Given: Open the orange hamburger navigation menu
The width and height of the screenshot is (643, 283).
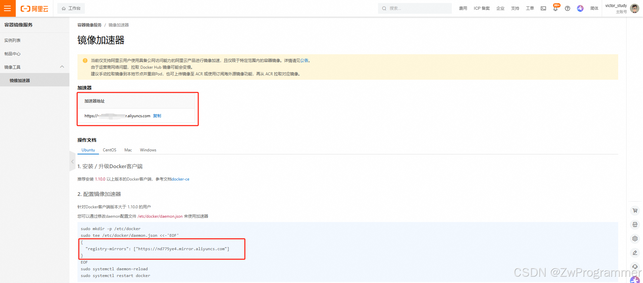Looking at the screenshot, I should click(x=8, y=8).
